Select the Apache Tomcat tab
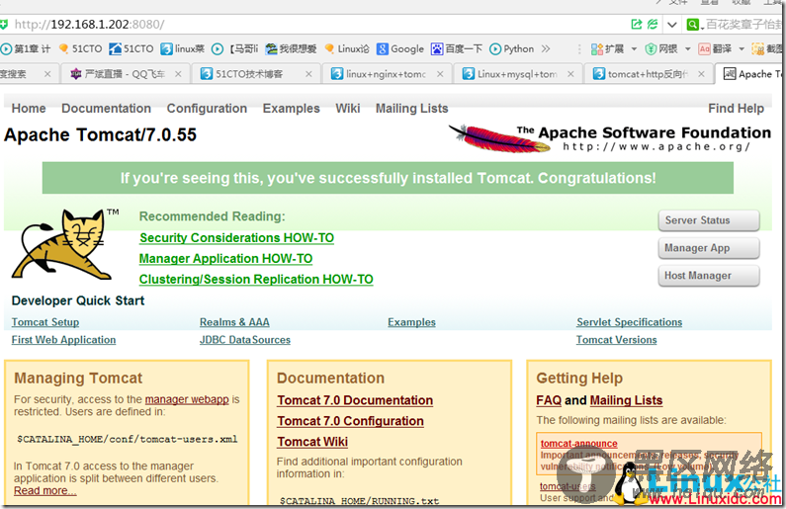Image resolution: width=786 pixels, height=509 pixels. pyautogui.click(x=751, y=74)
